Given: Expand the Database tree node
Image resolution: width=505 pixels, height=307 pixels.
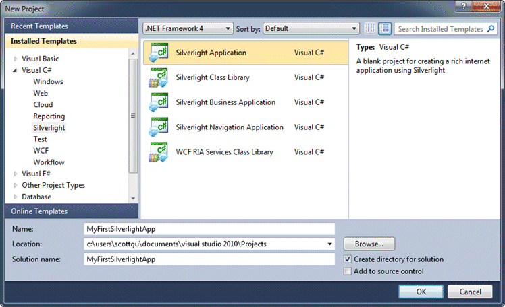Looking at the screenshot, I should (x=15, y=197).
